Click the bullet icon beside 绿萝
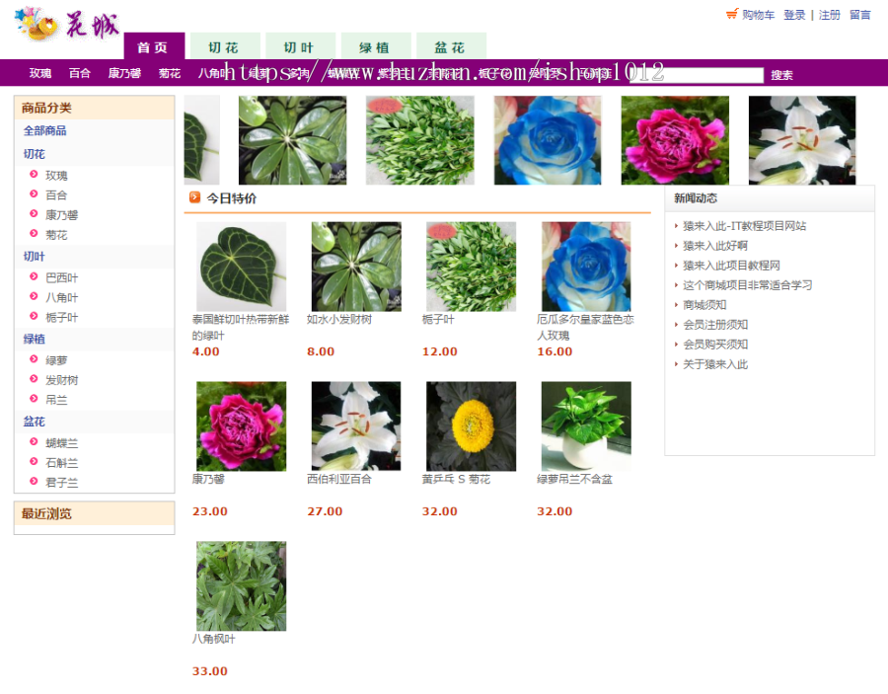Image resolution: width=888 pixels, height=694 pixels. pyautogui.click(x=33, y=360)
